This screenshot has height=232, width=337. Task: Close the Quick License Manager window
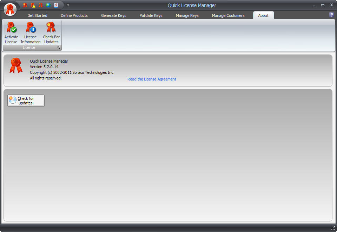(x=331, y=5)
